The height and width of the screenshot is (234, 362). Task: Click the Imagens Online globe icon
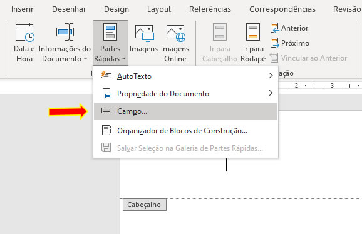[176, 33]
